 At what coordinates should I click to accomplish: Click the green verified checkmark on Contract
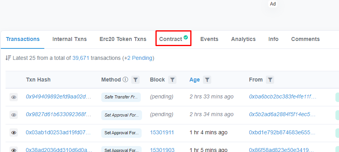[186, 37]
